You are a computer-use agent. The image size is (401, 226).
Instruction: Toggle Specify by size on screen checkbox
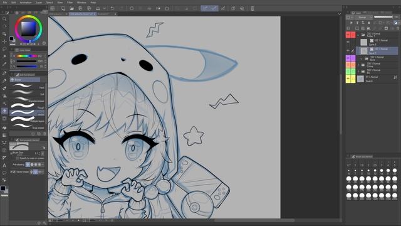(x=18, y=158)
